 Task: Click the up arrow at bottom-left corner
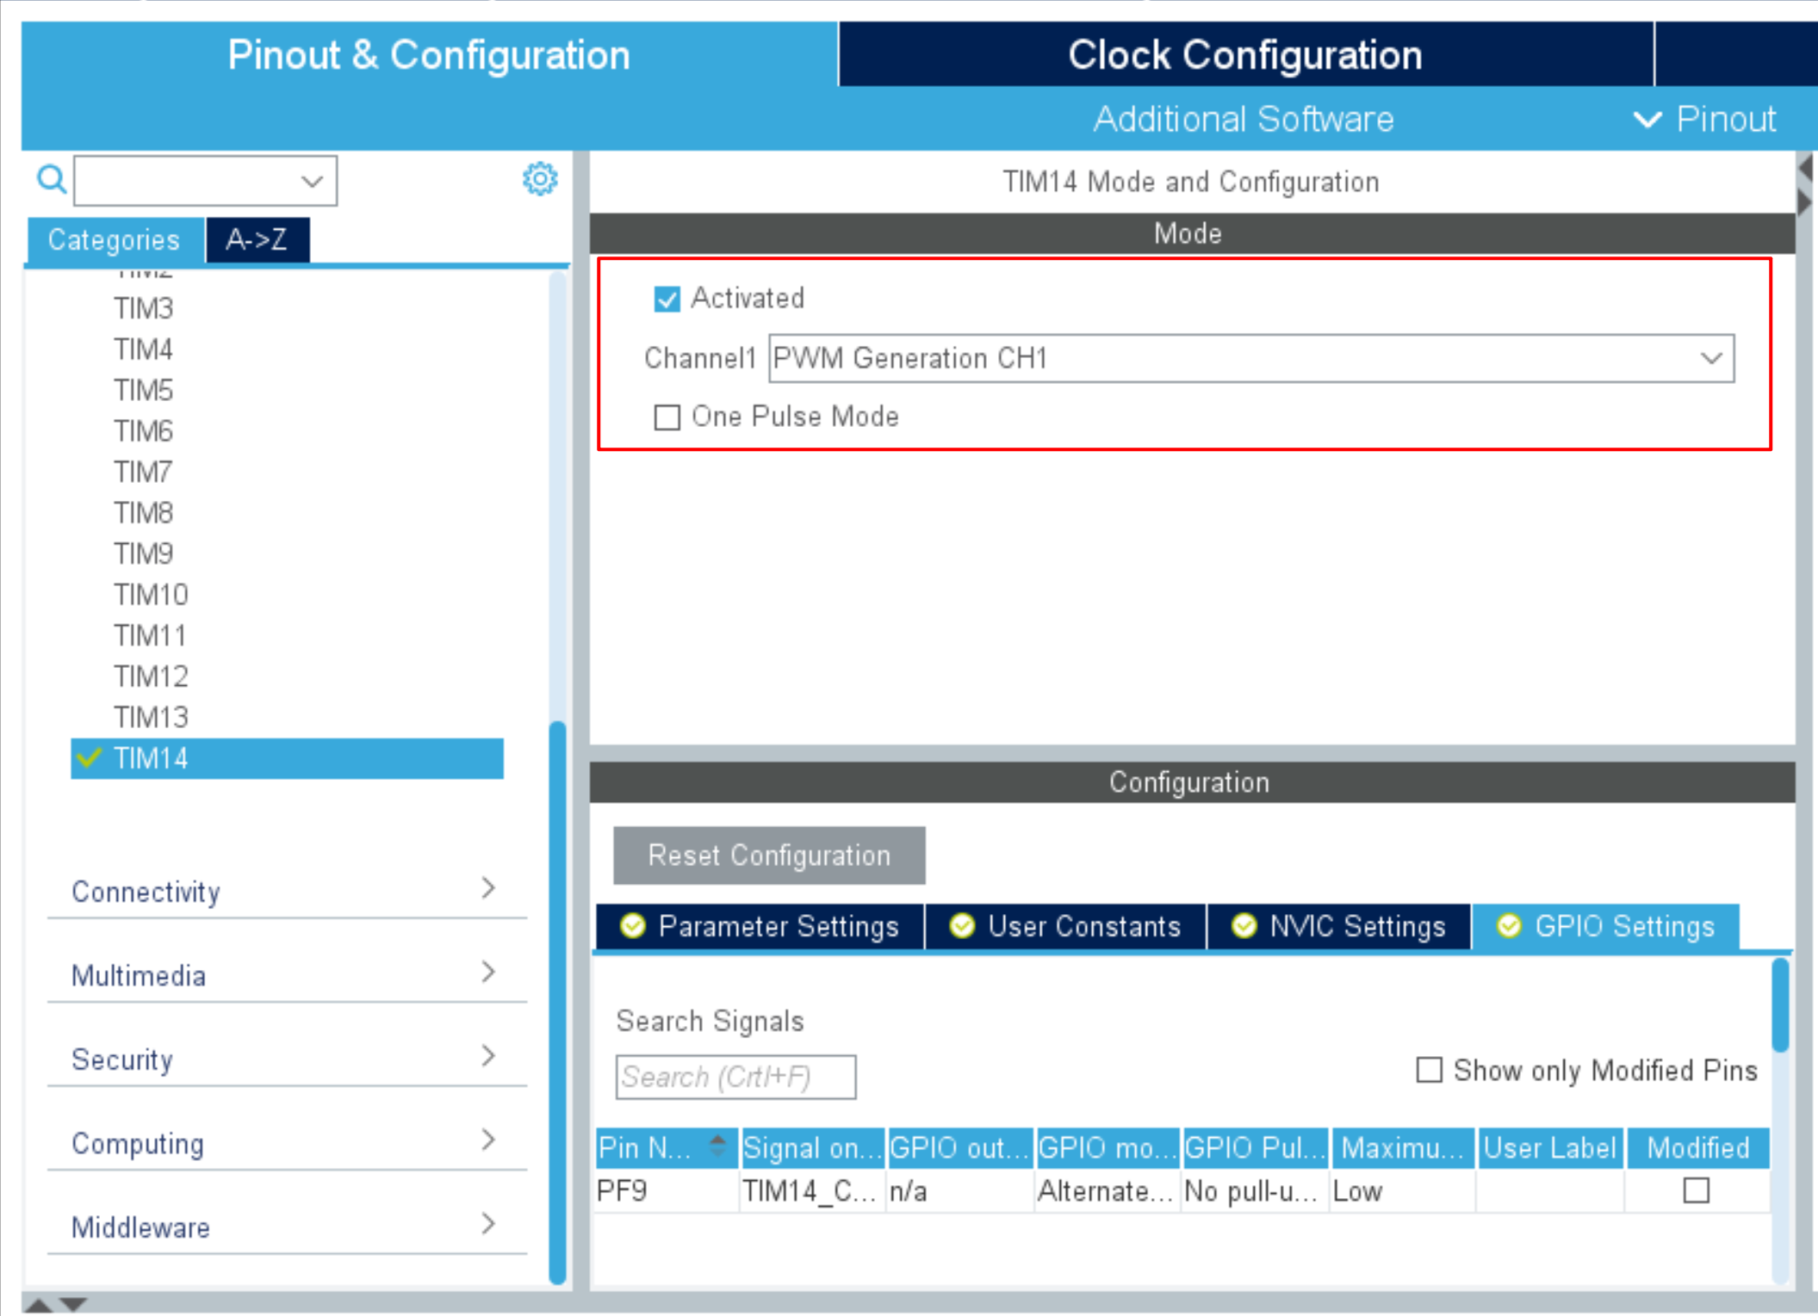38,1304
